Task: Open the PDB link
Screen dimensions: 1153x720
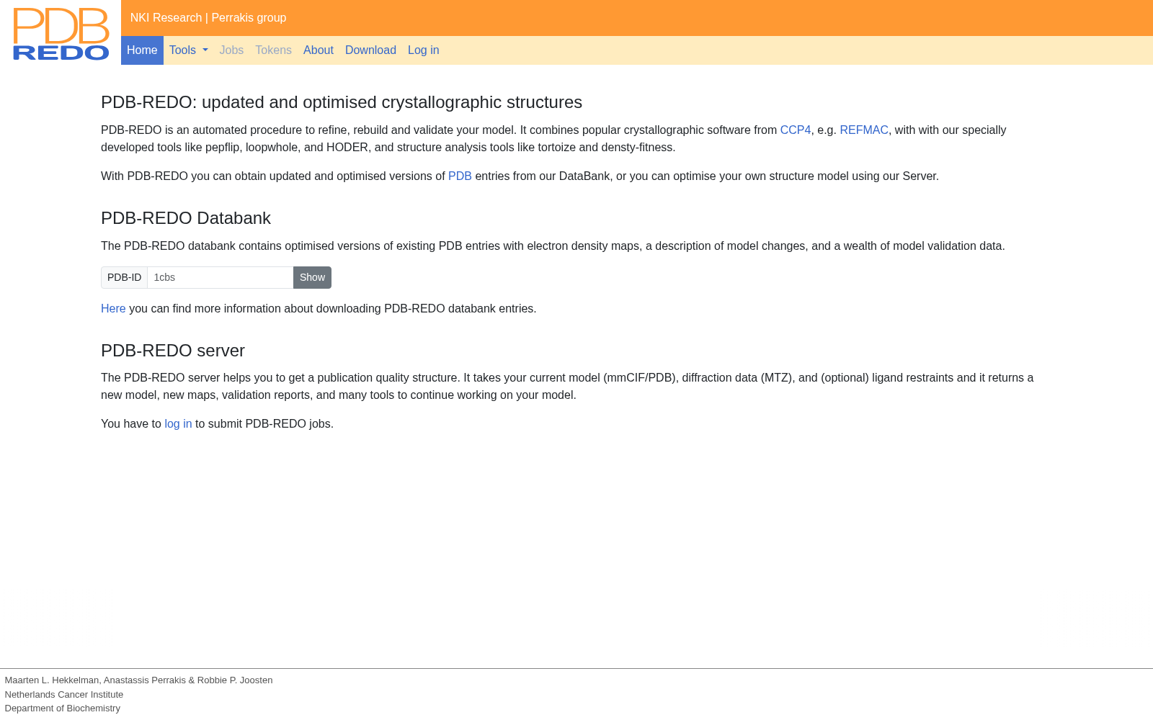Action: pyautogui.click(x=460, y=176)
